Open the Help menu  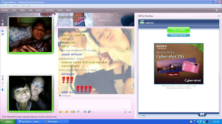(x=29, y=6)
